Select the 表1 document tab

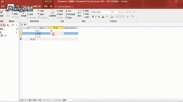[24, 24]
